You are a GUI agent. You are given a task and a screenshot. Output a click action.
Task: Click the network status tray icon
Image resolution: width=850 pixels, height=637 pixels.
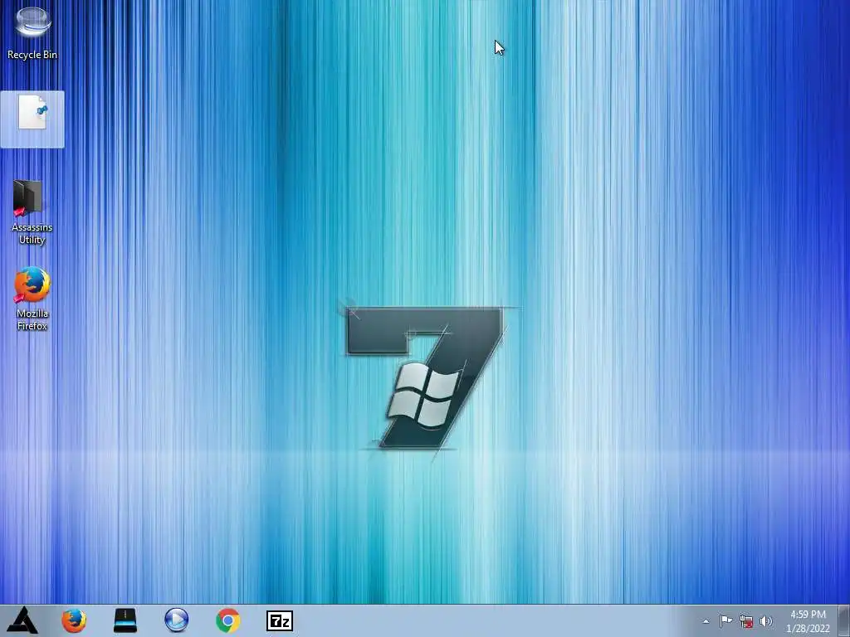coord(746,621)
